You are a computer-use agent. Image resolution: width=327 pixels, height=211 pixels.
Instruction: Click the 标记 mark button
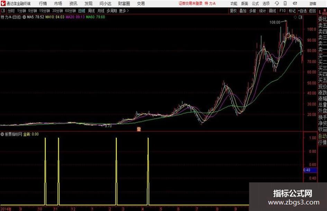[292, 11]
